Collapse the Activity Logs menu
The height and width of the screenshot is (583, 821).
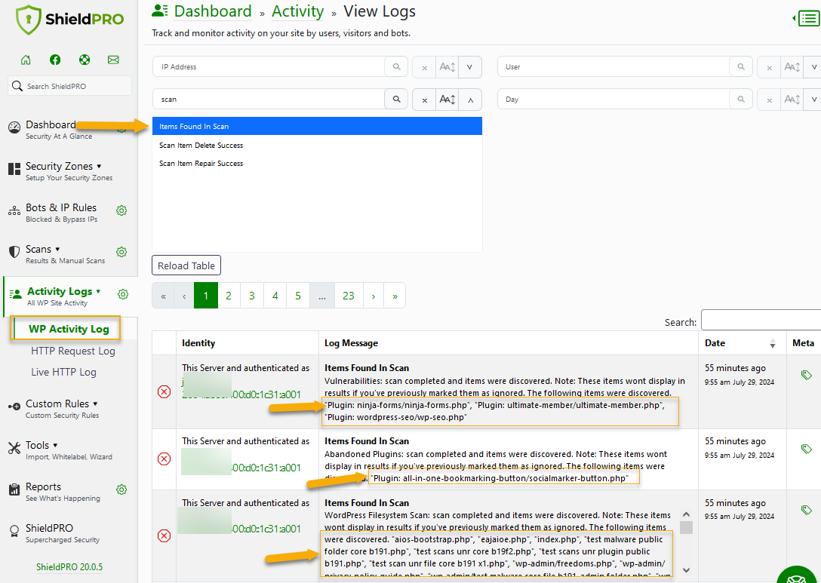point(64,291)
